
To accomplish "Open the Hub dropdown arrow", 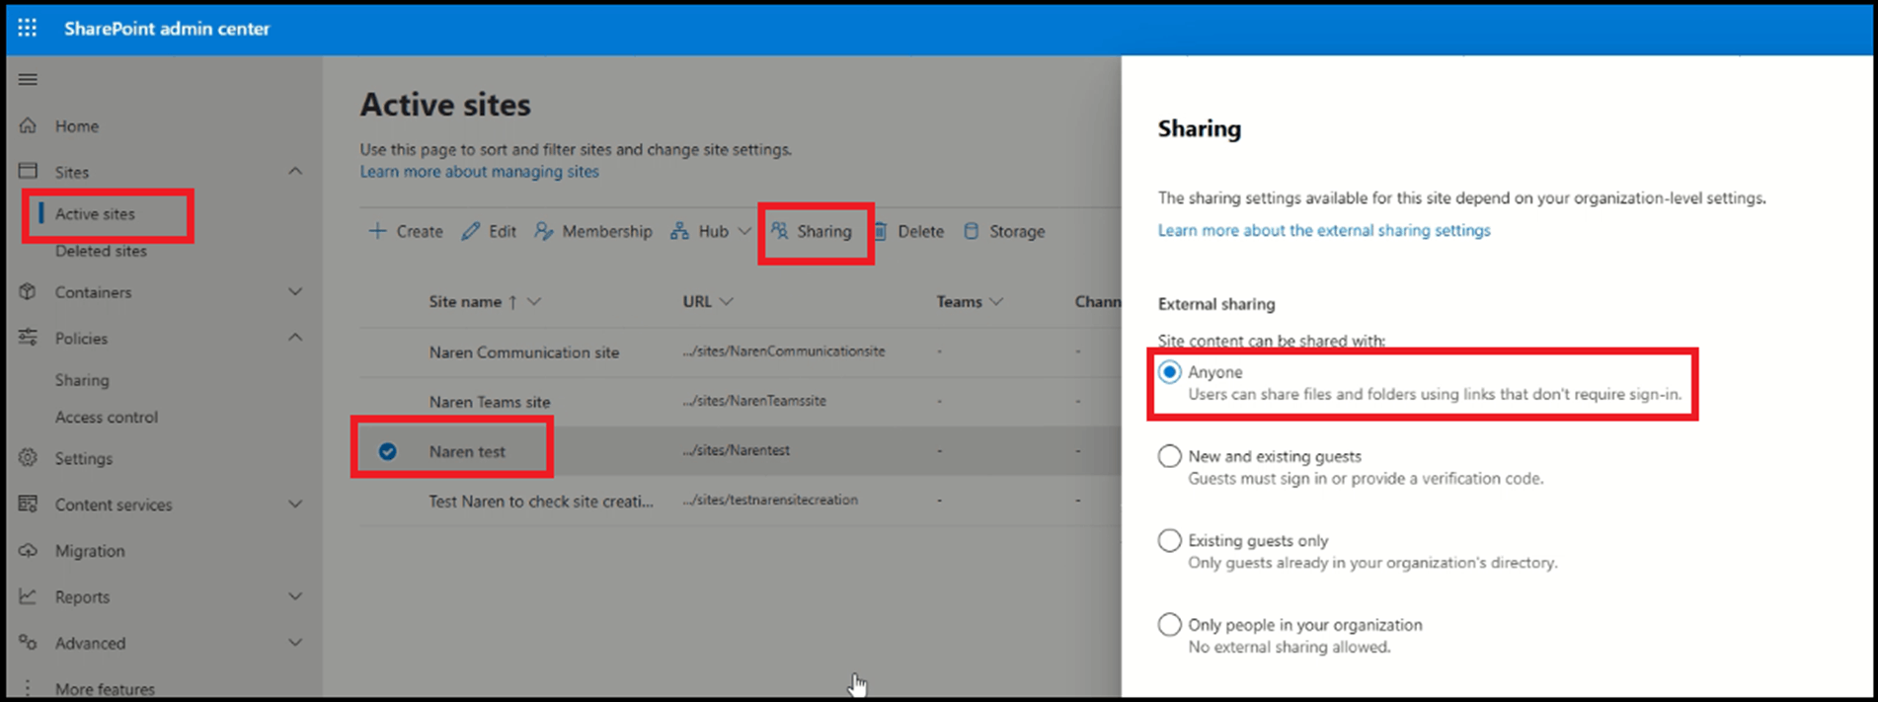I will point(744,231).
